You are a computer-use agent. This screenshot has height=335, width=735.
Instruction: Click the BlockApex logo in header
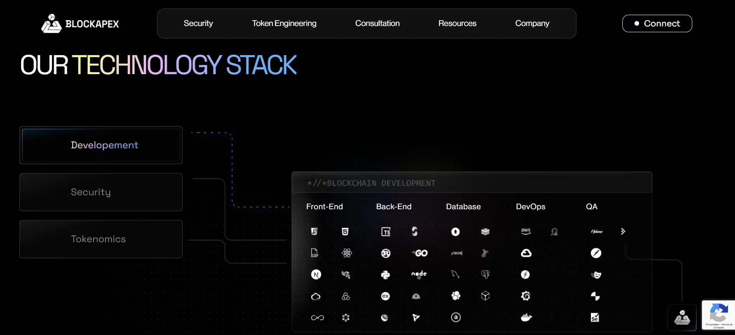tap(80, 24)
